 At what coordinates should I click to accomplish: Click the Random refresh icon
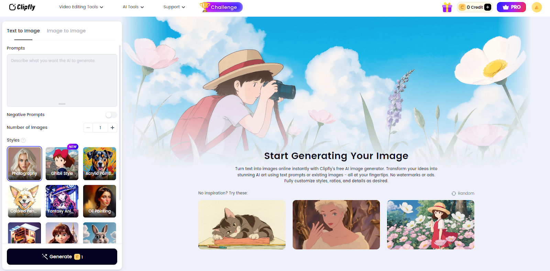coord(454,193)
